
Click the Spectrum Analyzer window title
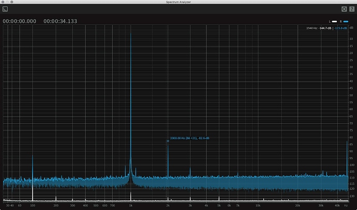(178, 2)
